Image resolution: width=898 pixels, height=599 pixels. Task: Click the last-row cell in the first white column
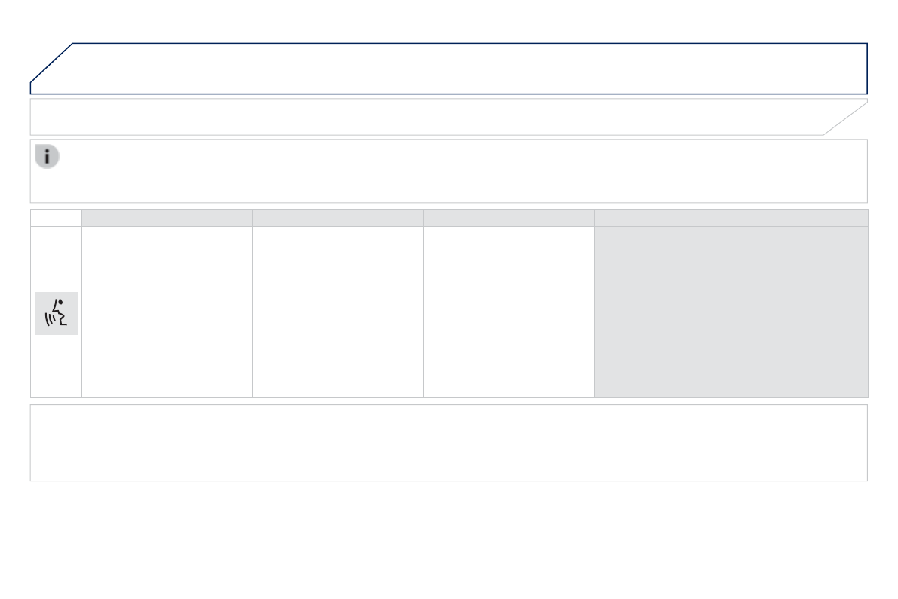[167, 376]
